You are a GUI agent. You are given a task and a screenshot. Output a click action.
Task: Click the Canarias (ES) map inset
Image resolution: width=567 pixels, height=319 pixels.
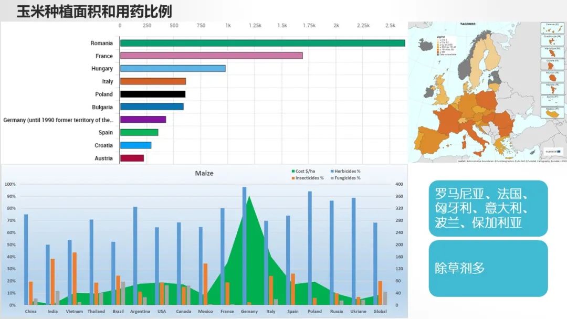[x=552, y=28]
